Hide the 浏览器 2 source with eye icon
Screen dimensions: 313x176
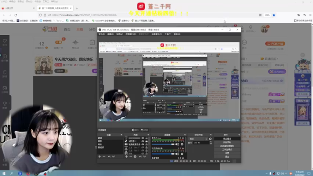143,141
